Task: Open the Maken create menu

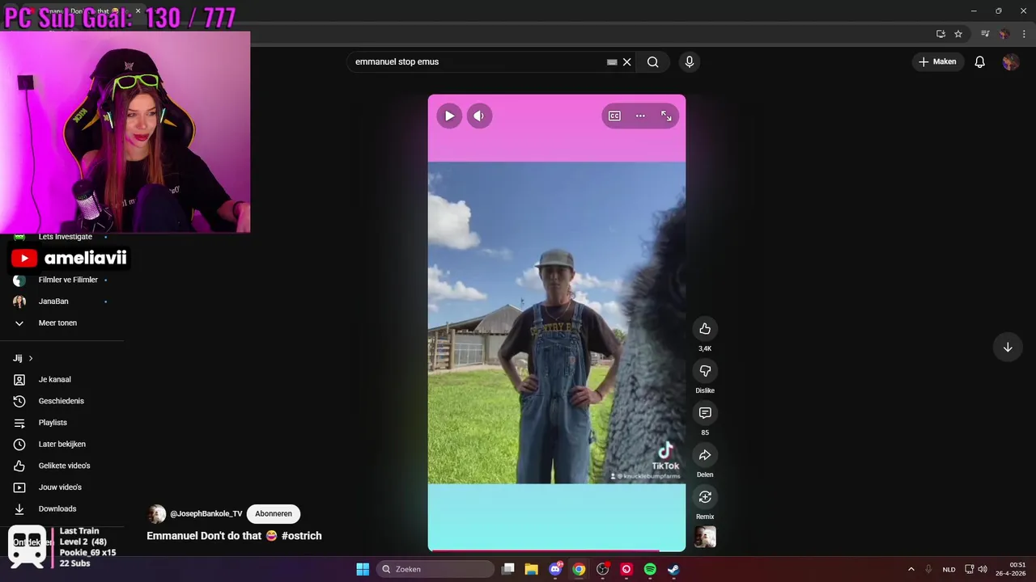Action: pos(937,61)
